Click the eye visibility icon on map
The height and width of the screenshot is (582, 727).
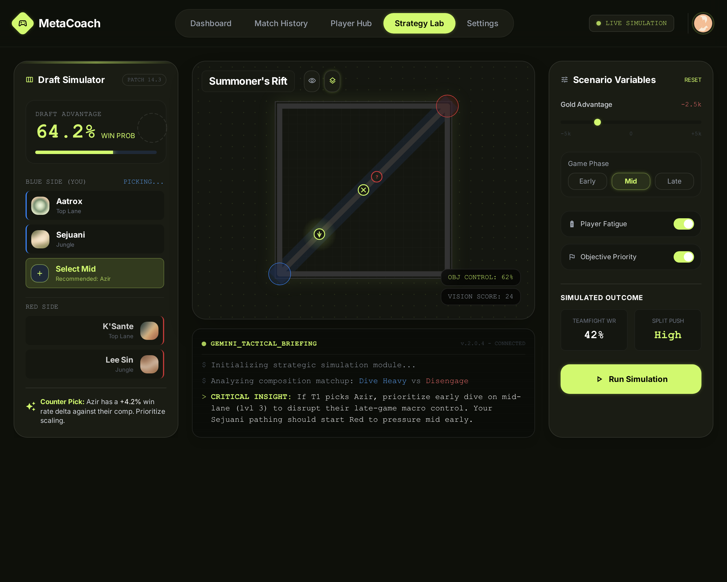click(x=312, y=81)
